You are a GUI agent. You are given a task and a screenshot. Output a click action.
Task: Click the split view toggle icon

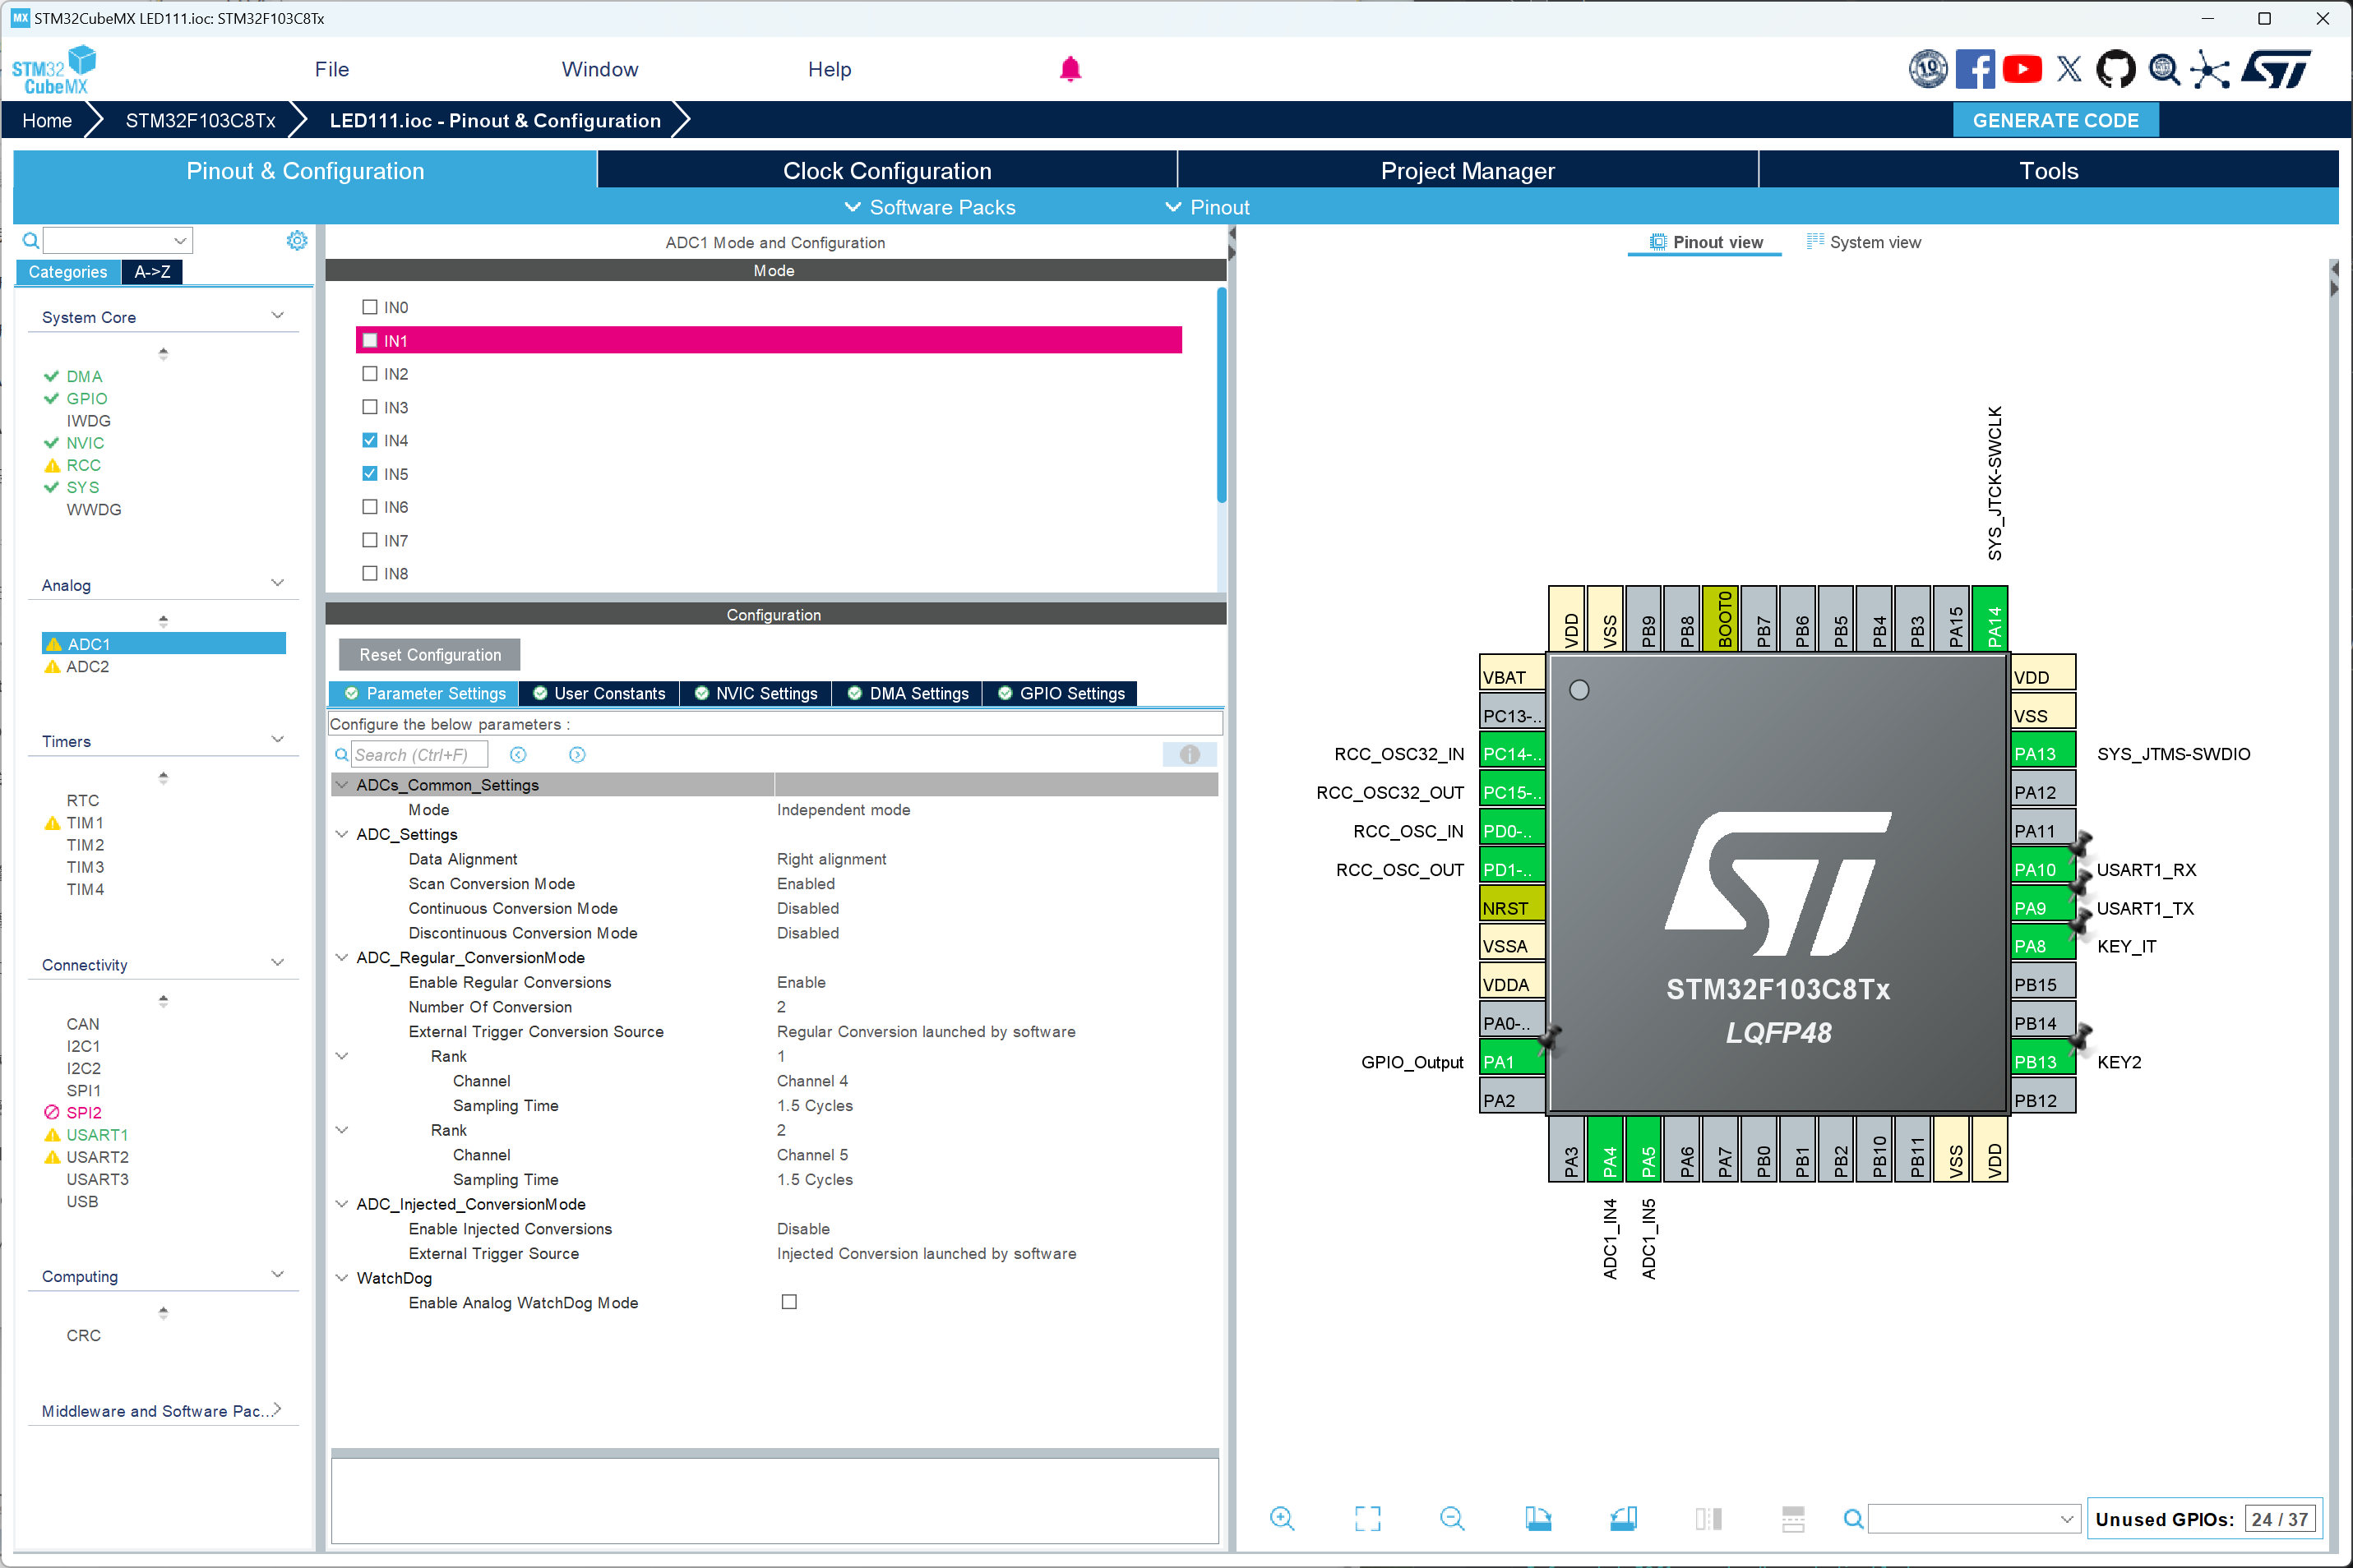point(1708,1518)
